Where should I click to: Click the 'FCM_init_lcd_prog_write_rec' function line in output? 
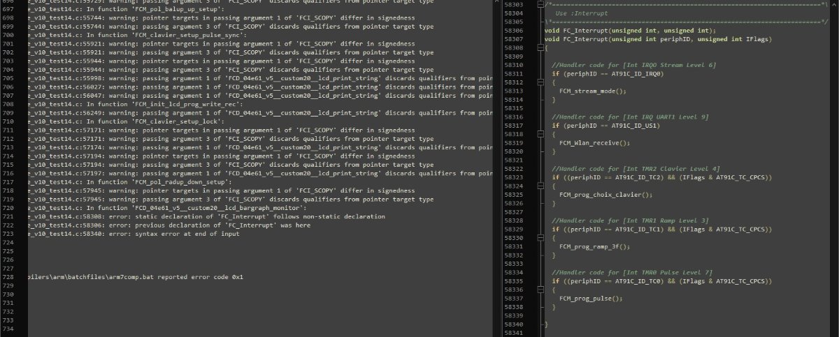point(135,105)
